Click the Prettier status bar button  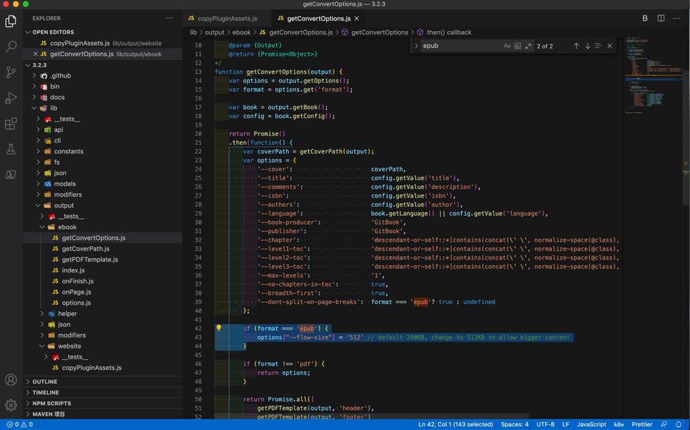[x=641, y=425]
